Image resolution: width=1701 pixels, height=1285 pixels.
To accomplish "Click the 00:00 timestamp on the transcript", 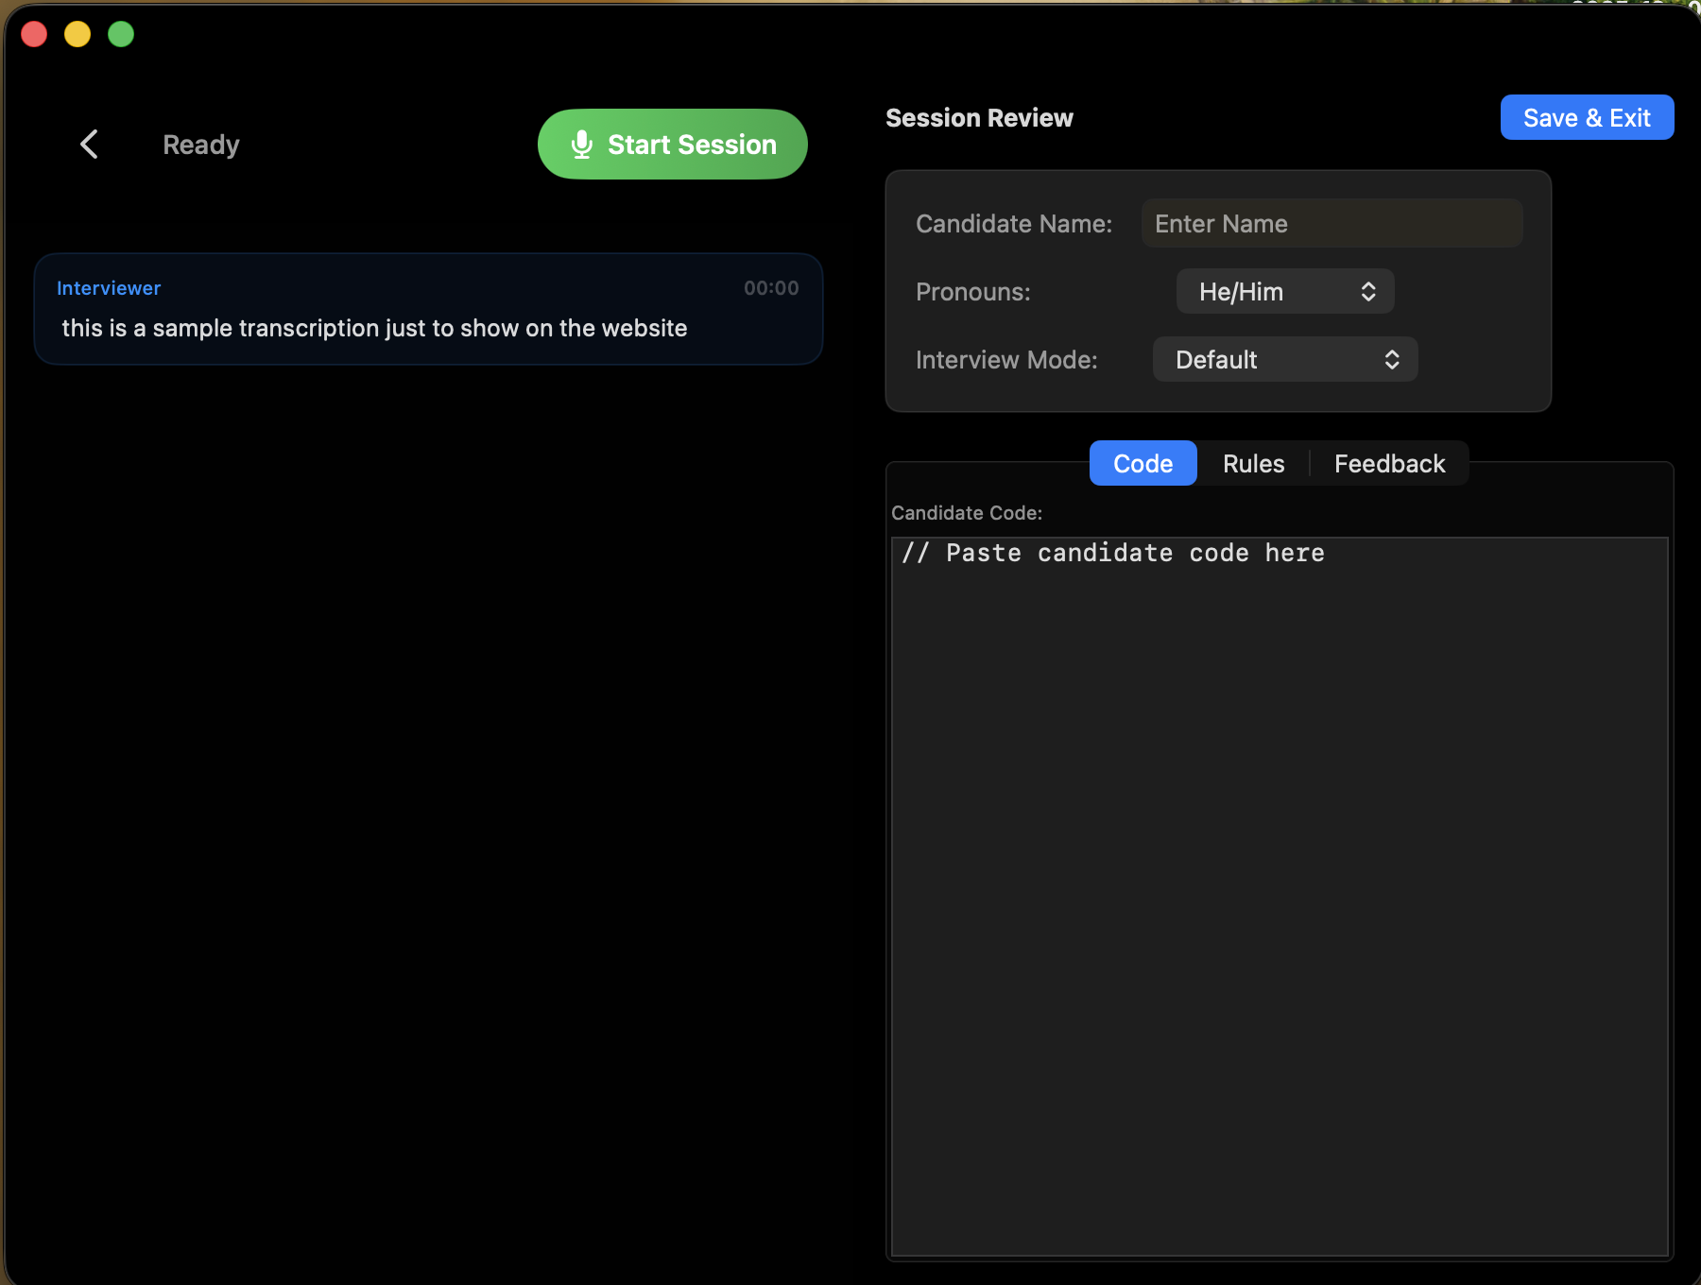I will [x=770, y=288].
